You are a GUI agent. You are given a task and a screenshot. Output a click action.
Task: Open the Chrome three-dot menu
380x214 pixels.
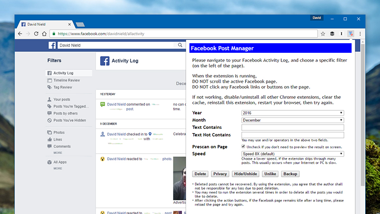360,34
